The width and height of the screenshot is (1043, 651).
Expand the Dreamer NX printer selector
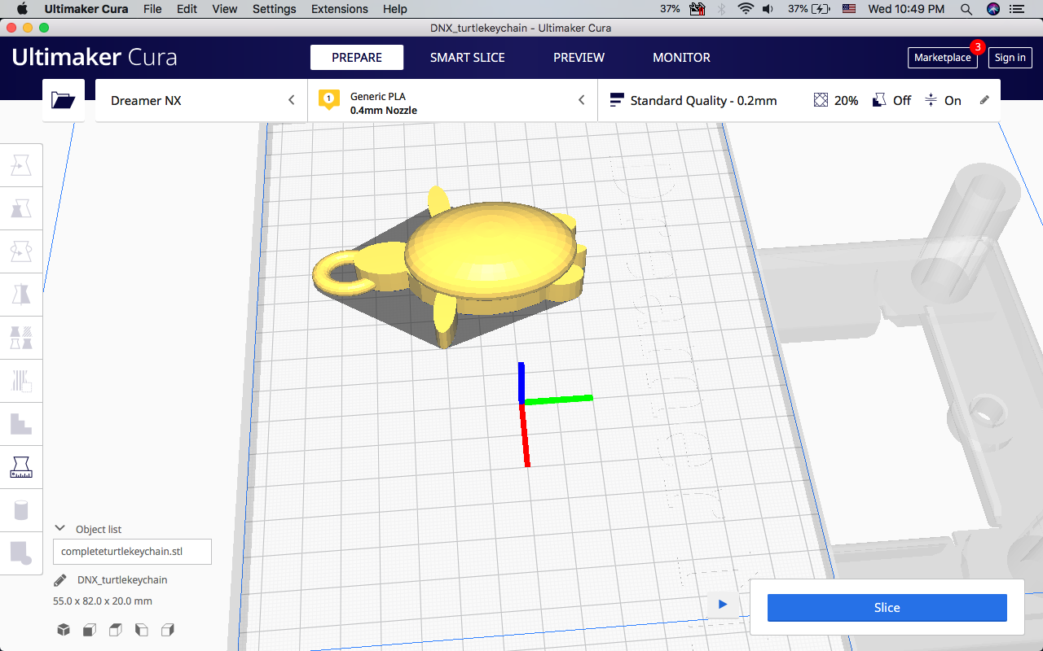[x=201, y=100]
